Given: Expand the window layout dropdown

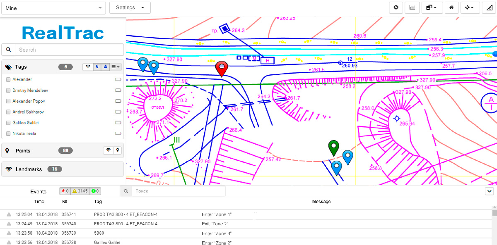Looking at the screenshot, I should coord(432,7).
